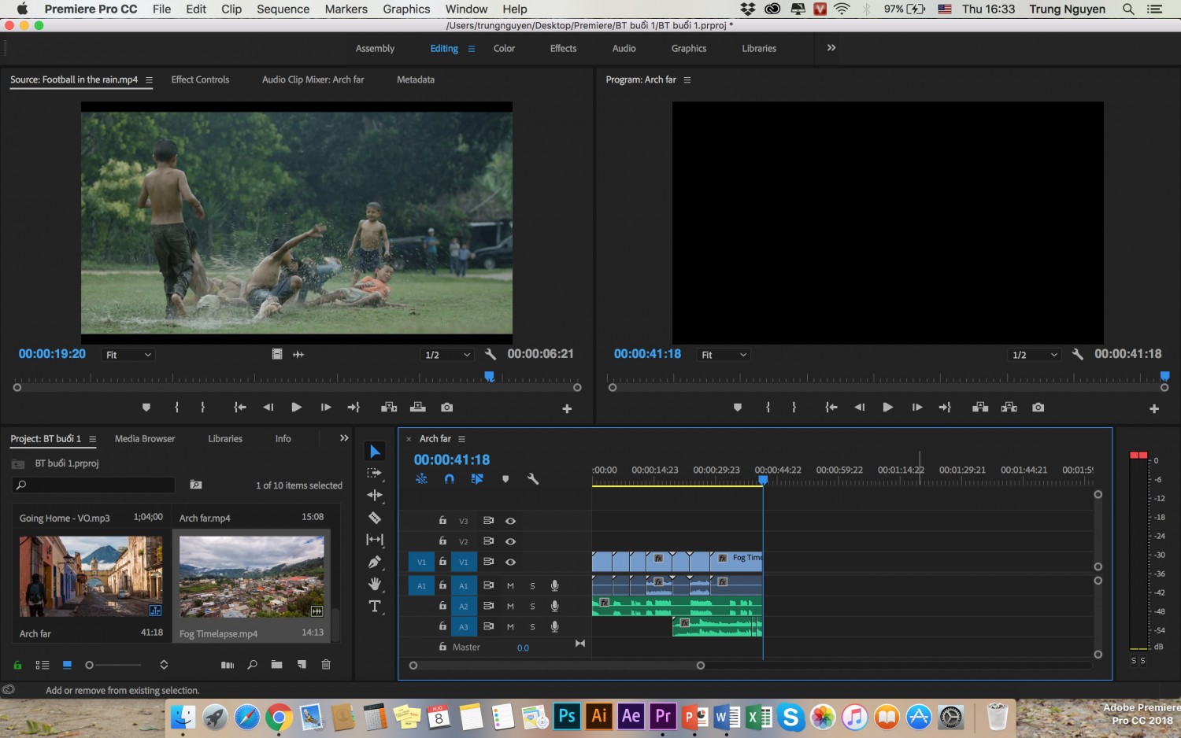This screenshot has height=738, width=1181.
Task: Select the Selection tool arrow
Action: point(375,452)
